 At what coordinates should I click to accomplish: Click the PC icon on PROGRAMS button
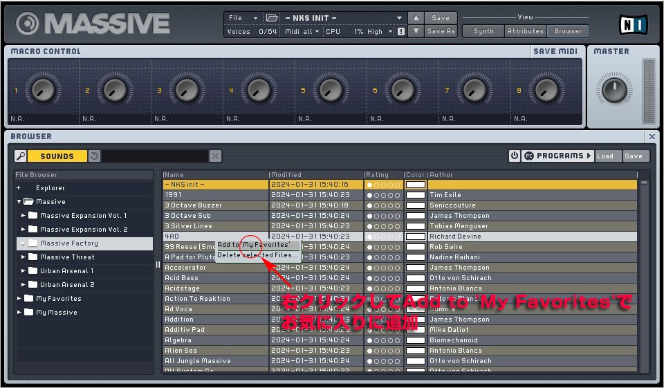coord(529,156)
